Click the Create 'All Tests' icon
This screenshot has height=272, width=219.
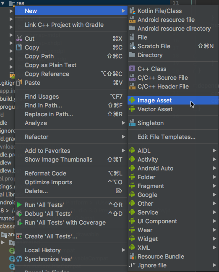[19, 236]
